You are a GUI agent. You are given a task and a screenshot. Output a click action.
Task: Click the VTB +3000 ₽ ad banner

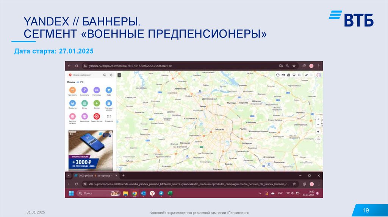pyautogui.click(x=91, y=151)
